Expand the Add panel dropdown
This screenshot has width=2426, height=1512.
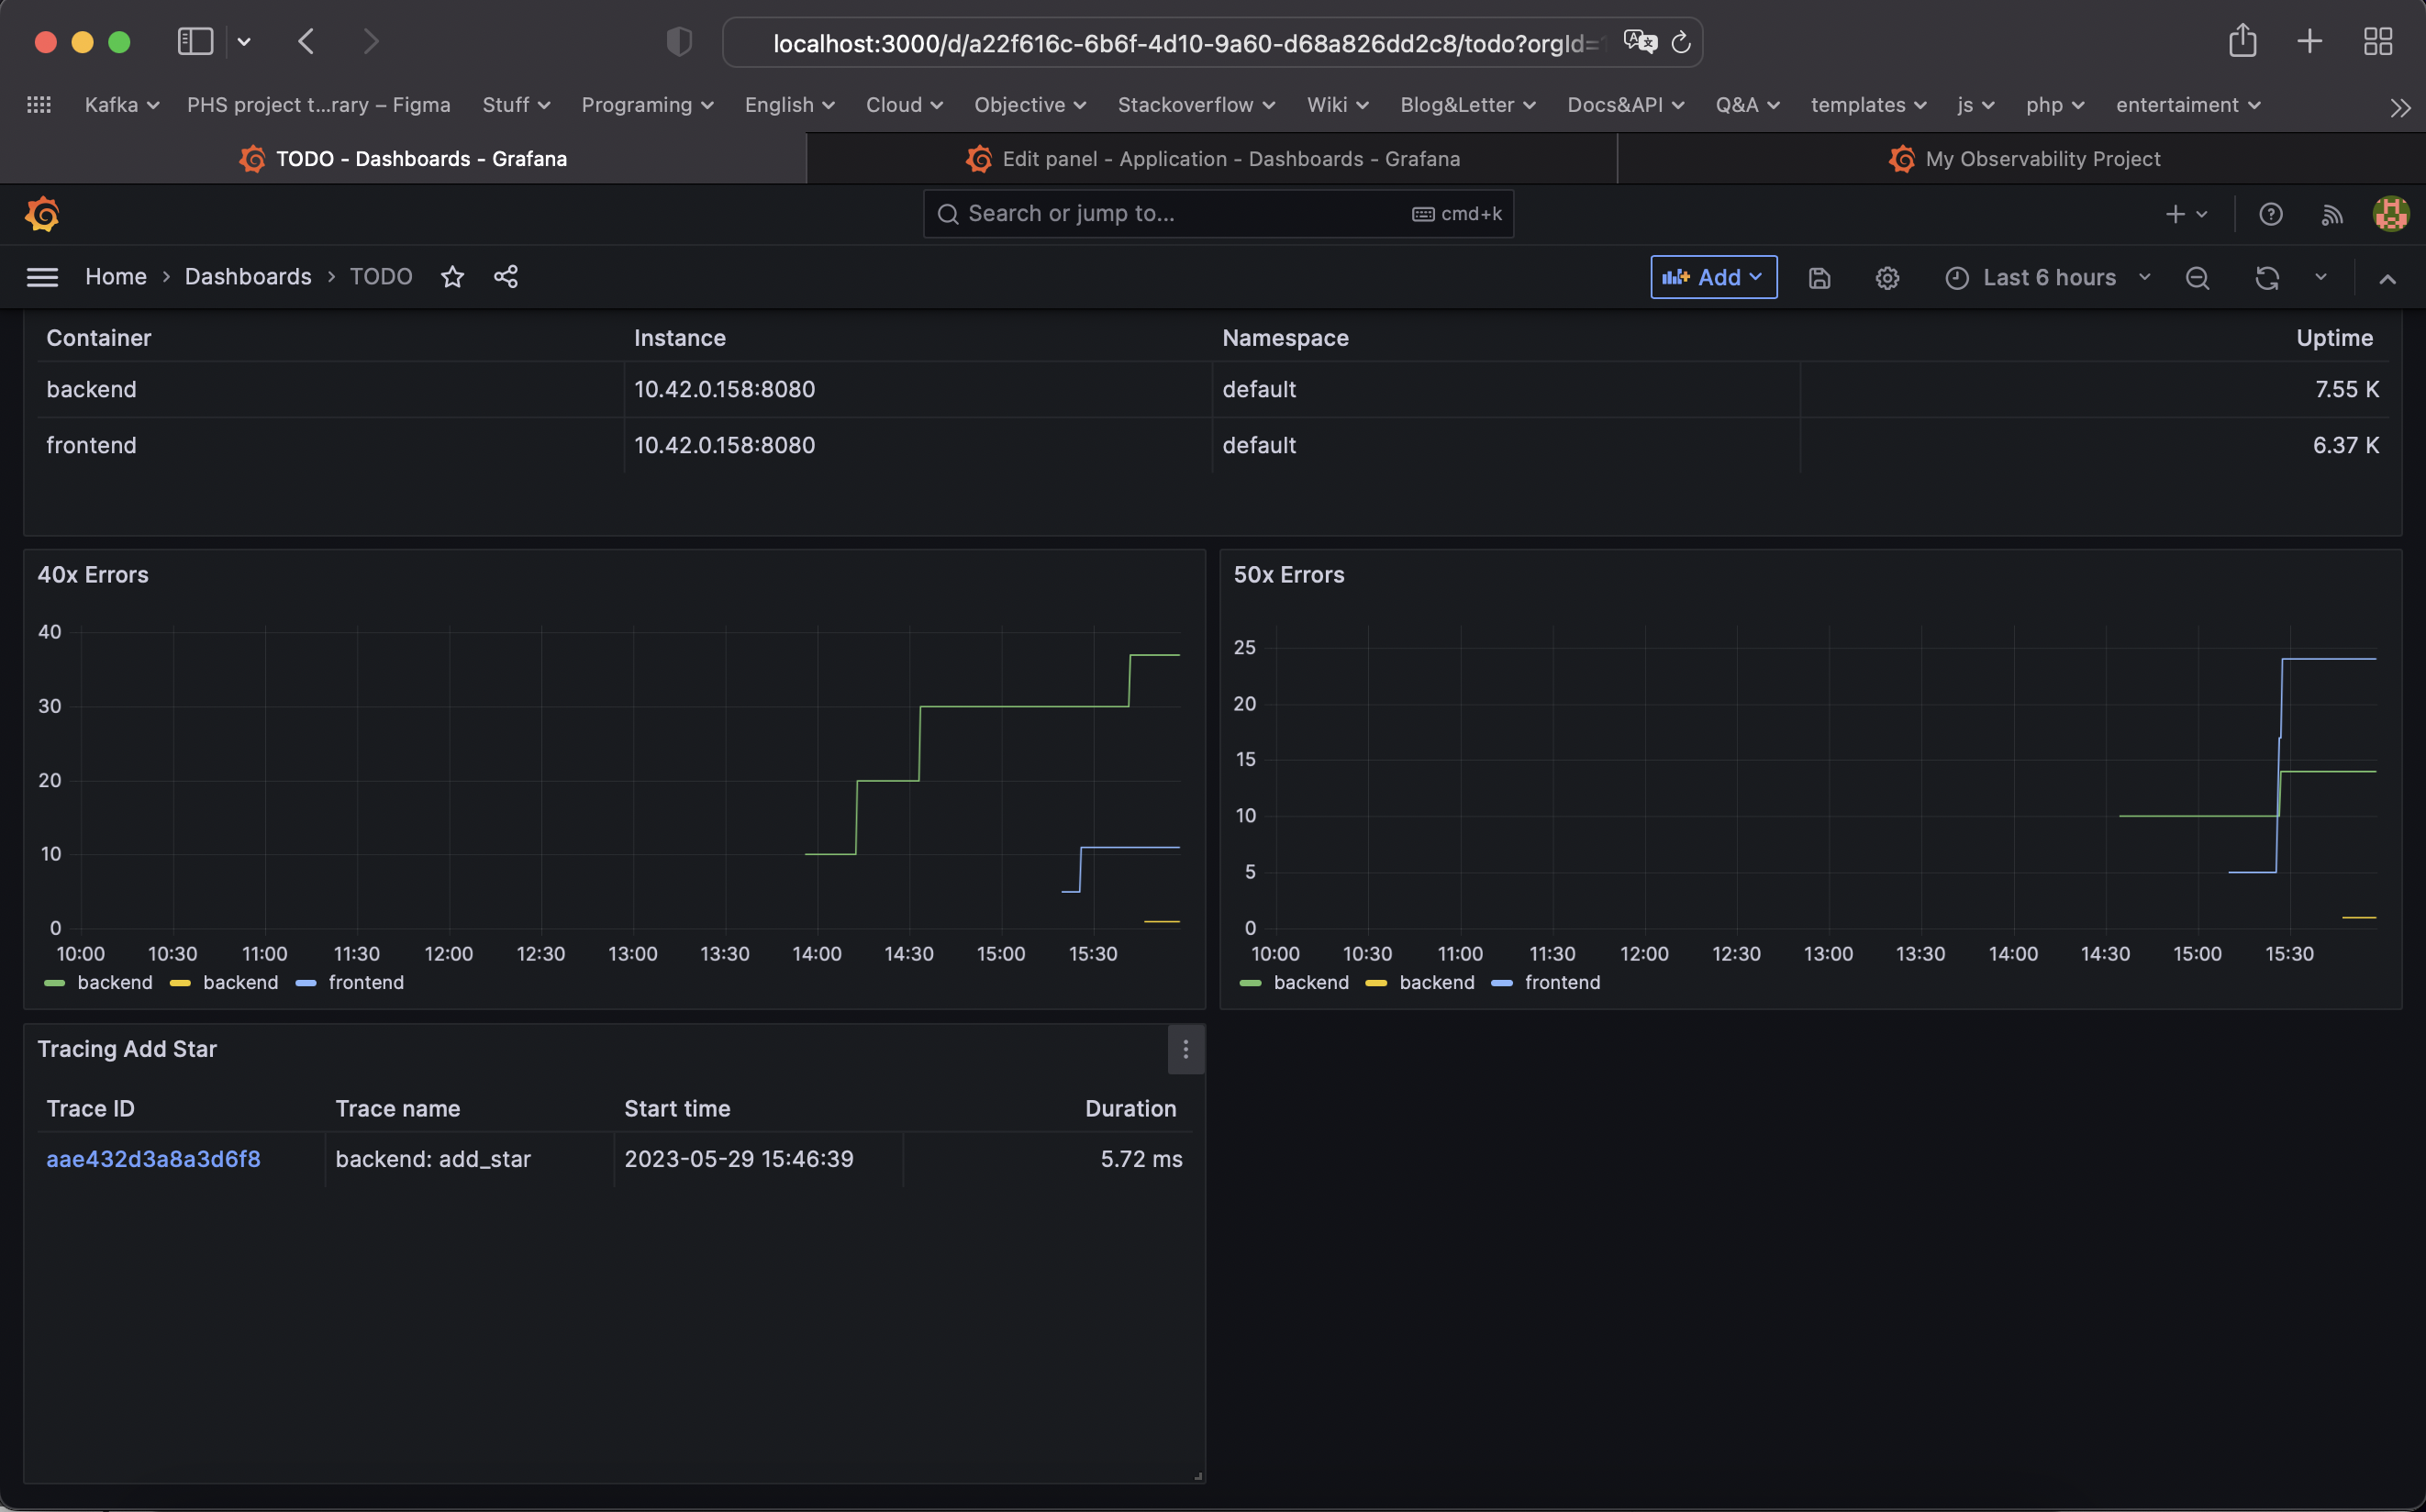[x=1713, y=277]
